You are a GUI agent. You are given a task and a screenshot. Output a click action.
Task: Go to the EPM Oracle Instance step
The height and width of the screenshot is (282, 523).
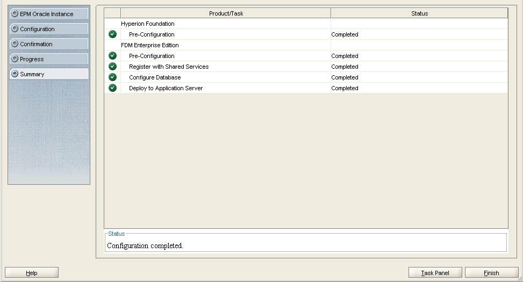(x=49, y=13)
